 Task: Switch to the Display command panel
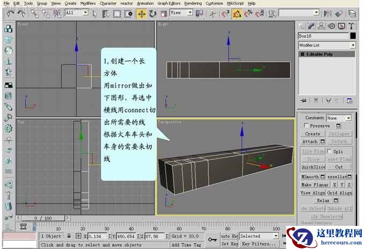[x=341, y=26]
